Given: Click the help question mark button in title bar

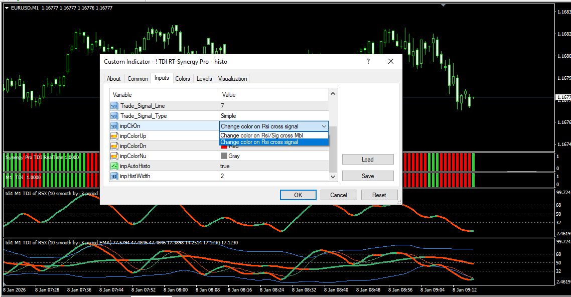Looking at the screenshot, I should click(368, 61).
